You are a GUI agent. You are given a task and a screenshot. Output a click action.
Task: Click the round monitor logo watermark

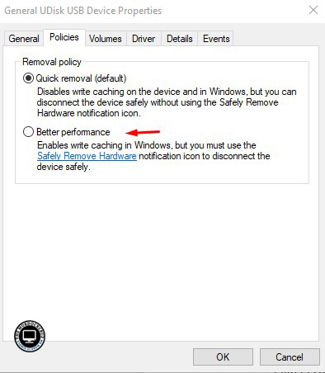(x=30, y=336)
